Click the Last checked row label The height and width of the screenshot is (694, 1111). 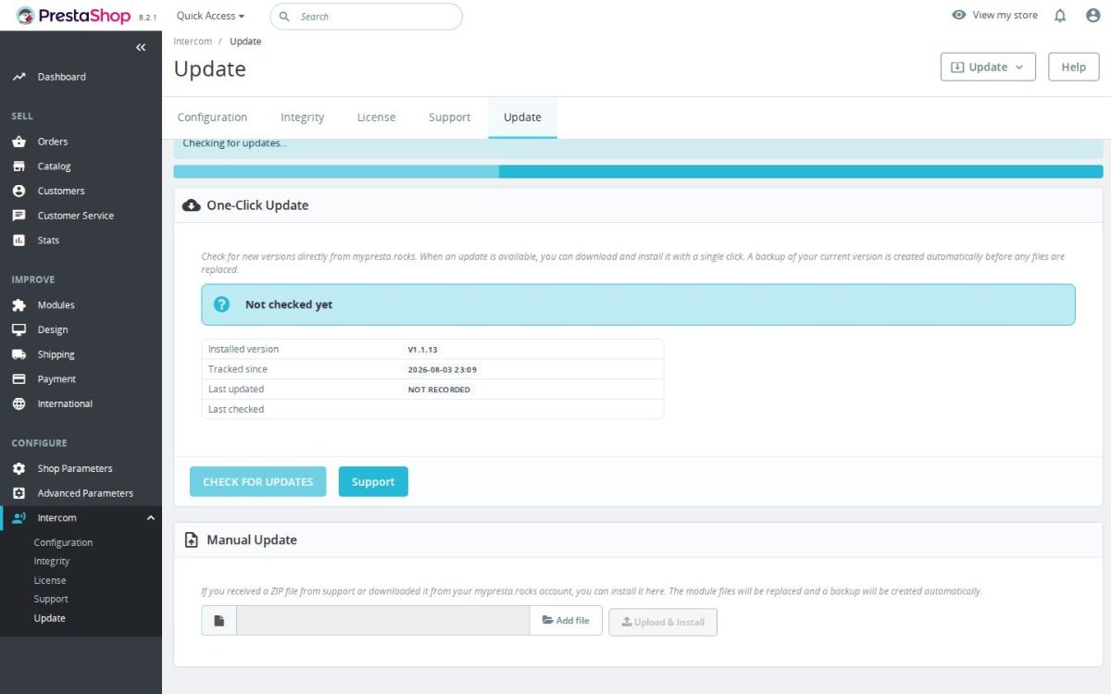236,409
